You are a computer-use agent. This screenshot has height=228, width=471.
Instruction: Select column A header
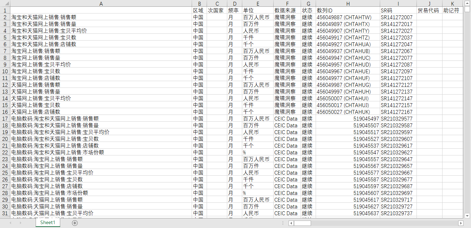click(x=101, y=4)
